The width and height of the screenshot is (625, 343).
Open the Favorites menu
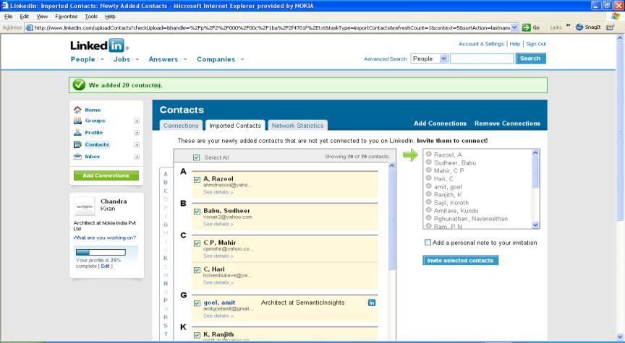pos(66,17)
